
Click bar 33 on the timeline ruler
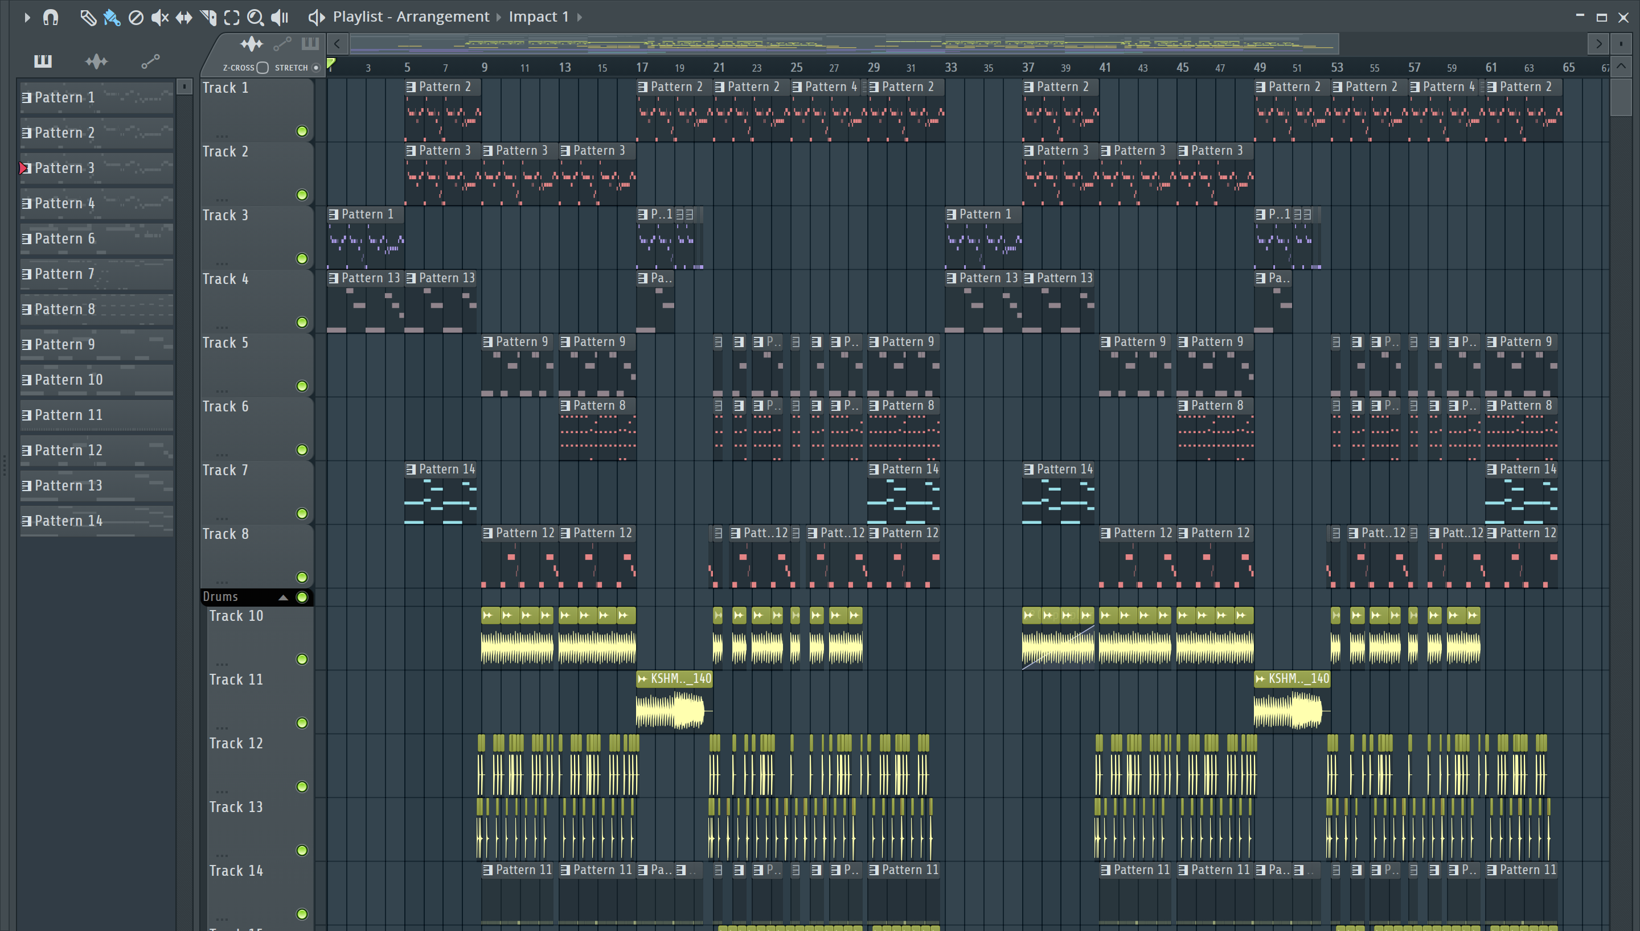pyautogui.click(x=950, y=67)
